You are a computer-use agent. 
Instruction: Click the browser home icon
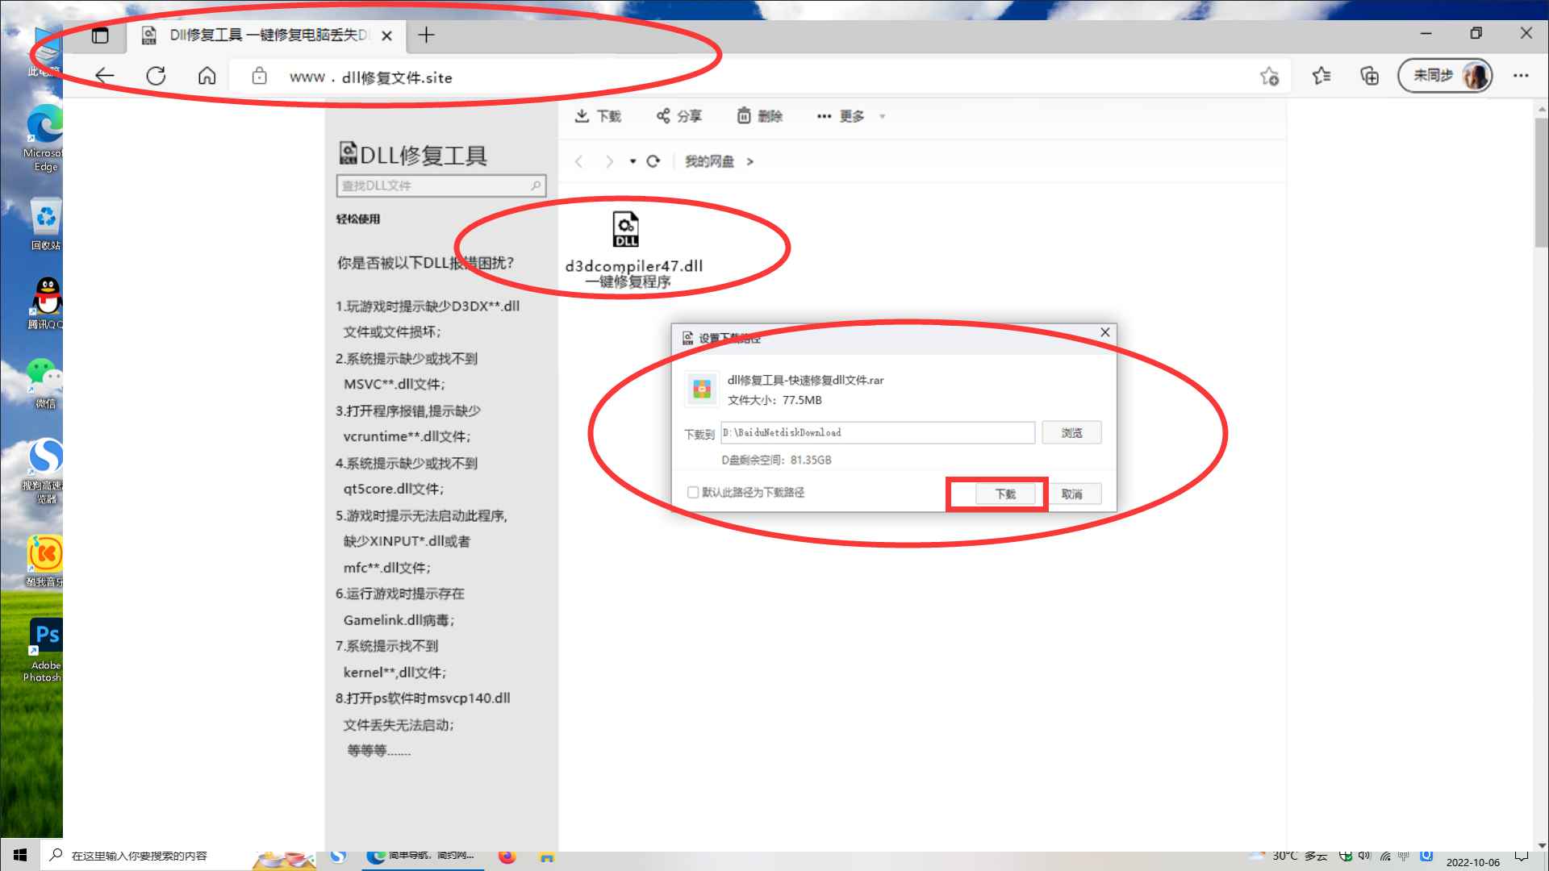pyautogui.click(x=207, y=75)
